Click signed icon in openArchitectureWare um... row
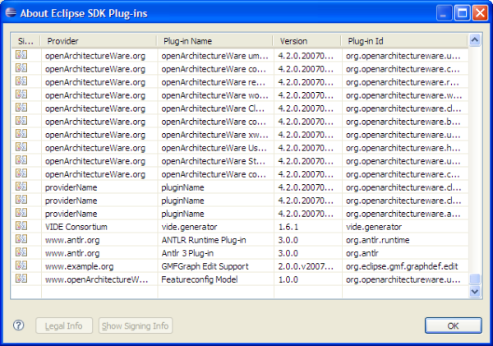 coord(21,55)
